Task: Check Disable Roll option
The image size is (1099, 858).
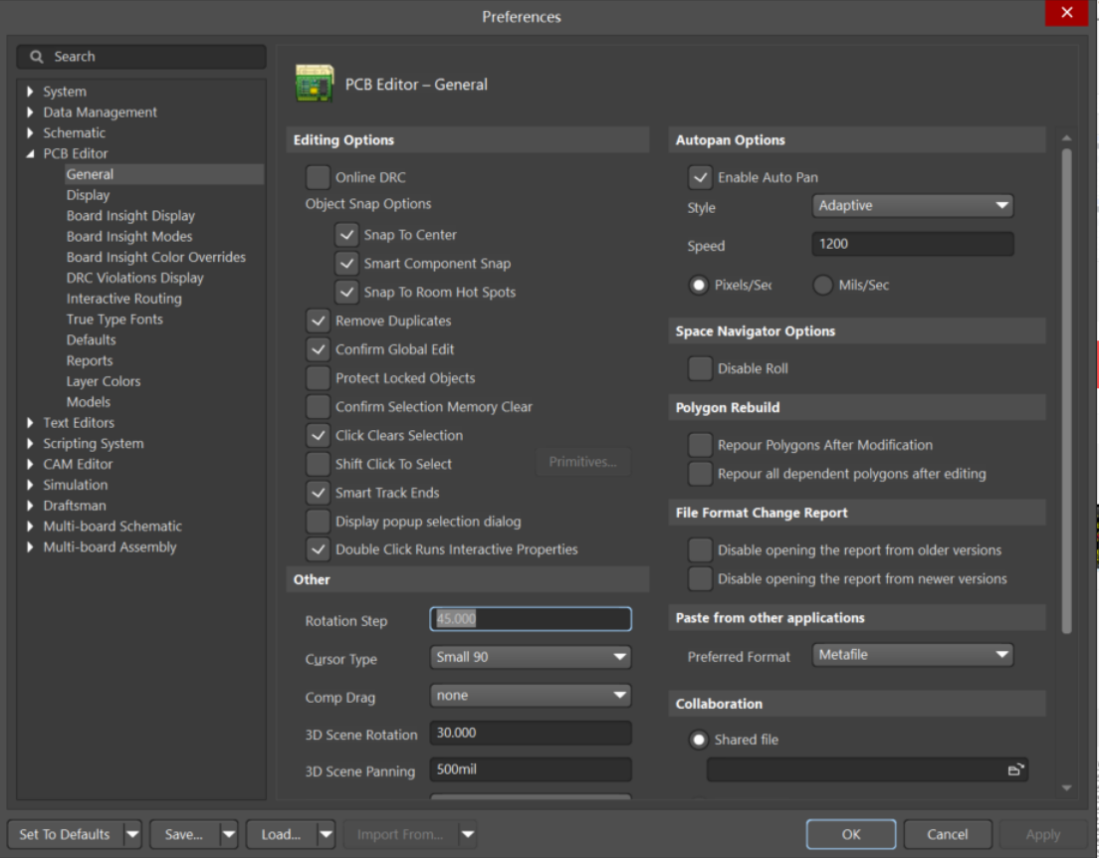Action: pyautogui.click(x=700, y=368)
